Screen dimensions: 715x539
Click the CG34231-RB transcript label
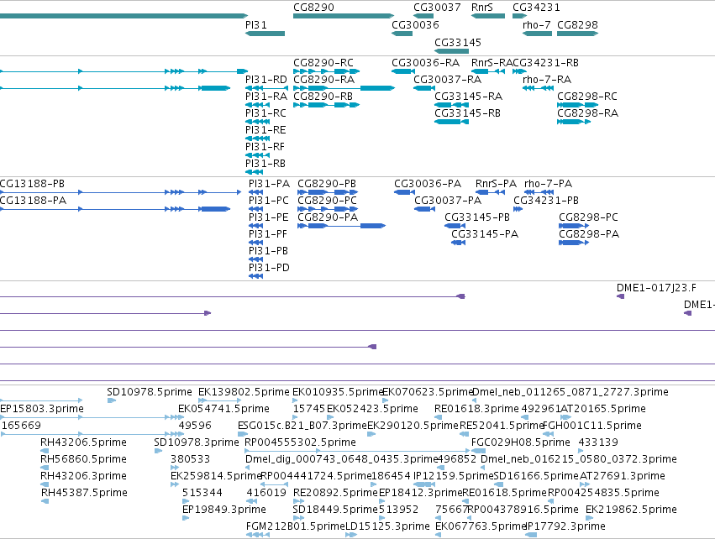coord(545,63)
